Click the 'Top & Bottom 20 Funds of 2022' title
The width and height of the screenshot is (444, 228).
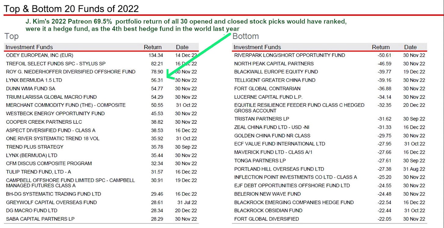71,8
